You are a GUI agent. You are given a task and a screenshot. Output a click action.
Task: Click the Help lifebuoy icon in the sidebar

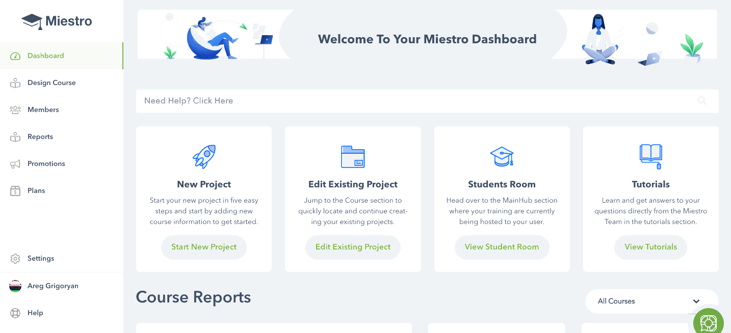15,313
